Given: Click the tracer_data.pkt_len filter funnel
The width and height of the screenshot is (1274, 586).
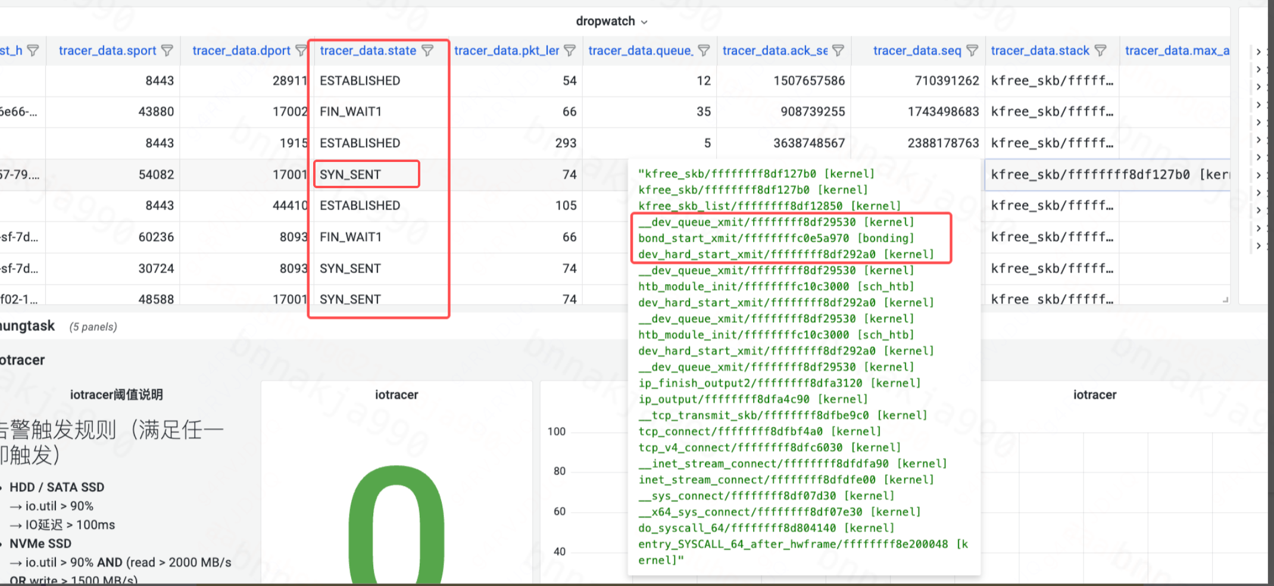Looking at the screenshot, I should 570,51.
